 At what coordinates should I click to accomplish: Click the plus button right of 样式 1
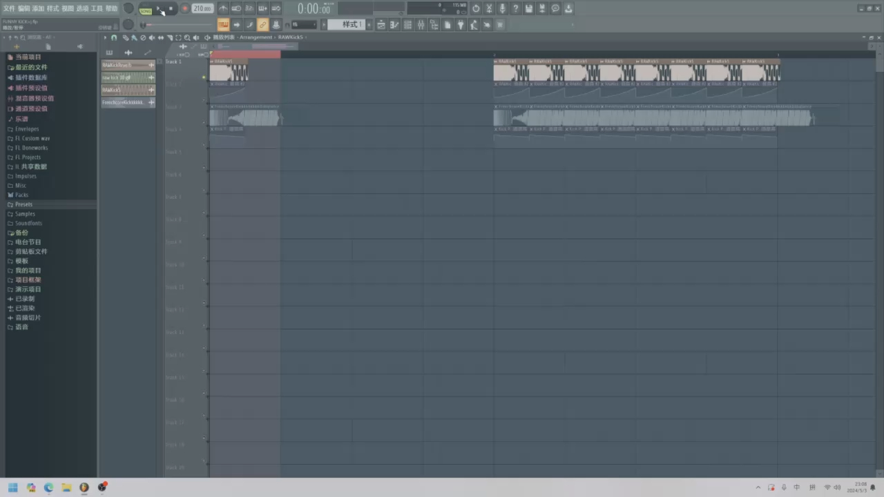(370, 25)
